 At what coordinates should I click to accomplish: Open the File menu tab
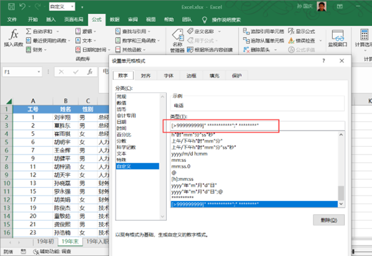pos(12,19)
